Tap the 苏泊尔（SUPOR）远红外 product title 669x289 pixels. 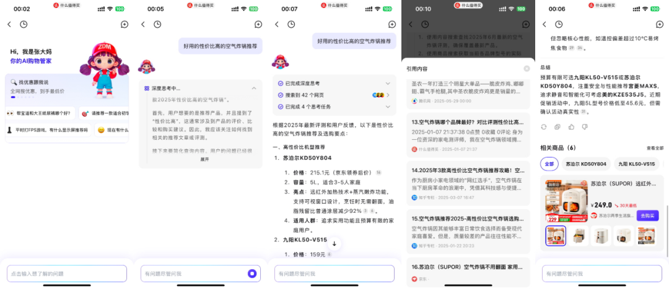(x=624, y=184)
